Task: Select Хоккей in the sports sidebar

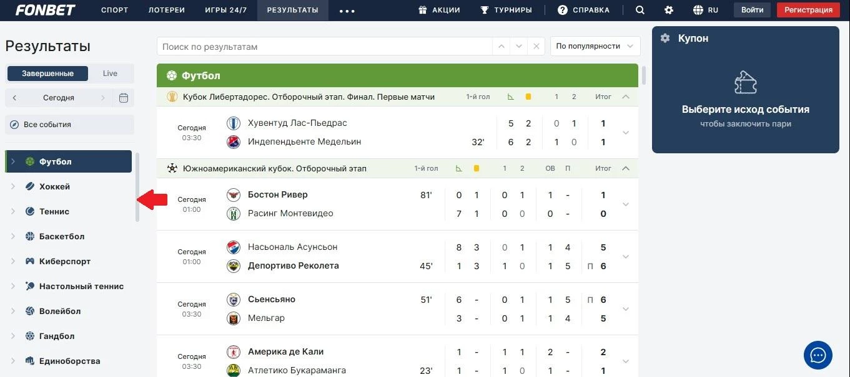Action: 53,186
